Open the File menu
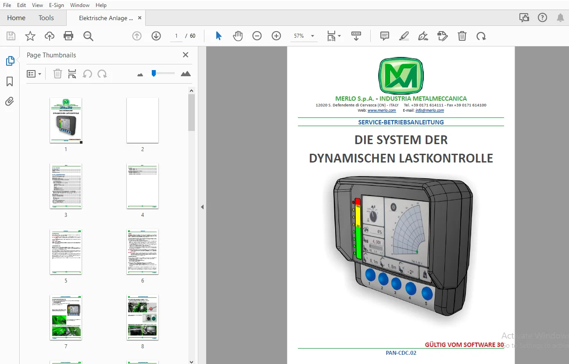This screenshot has width=569, height=364. [7, 5]
